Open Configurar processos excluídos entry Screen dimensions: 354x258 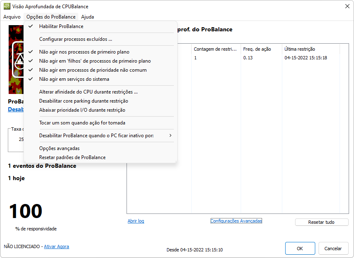pyautogui.click(x=75, y=40)
